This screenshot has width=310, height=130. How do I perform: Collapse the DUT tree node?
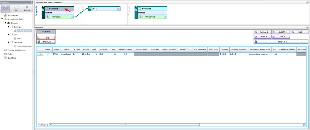[9, 35]
